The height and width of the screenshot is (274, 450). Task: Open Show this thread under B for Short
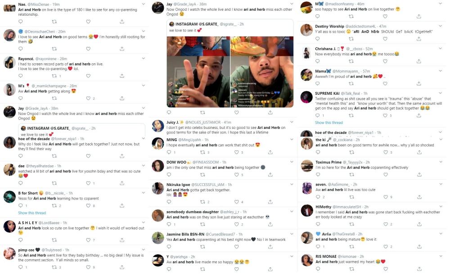[x=32, y=213]
